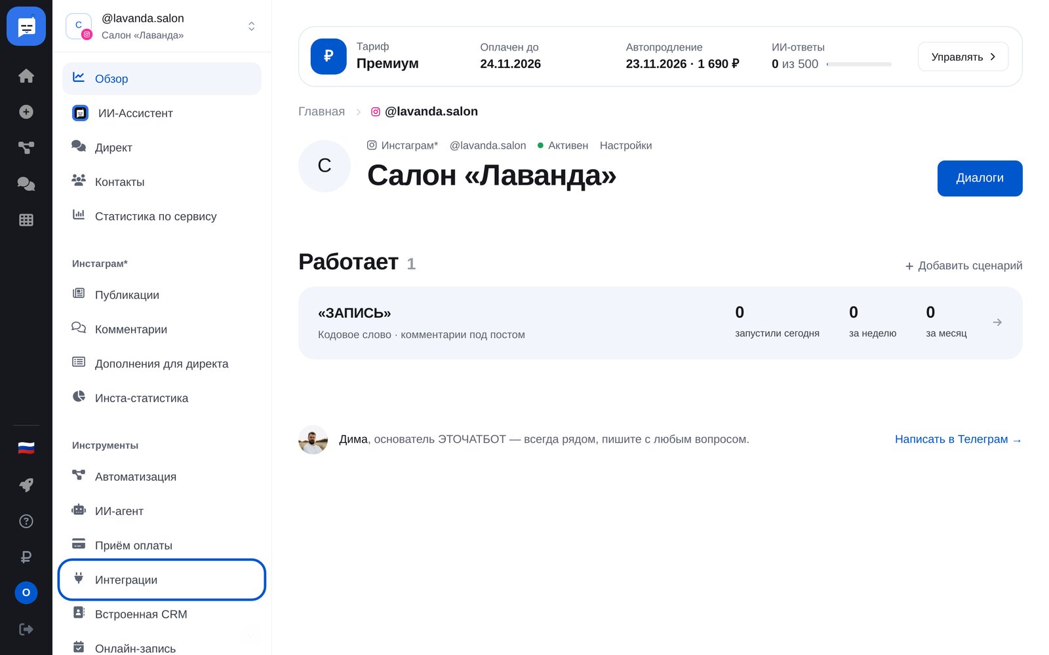
Task: Click the ЭТОЧАТБОТ logo icon
Action: [x=26, y=26]
